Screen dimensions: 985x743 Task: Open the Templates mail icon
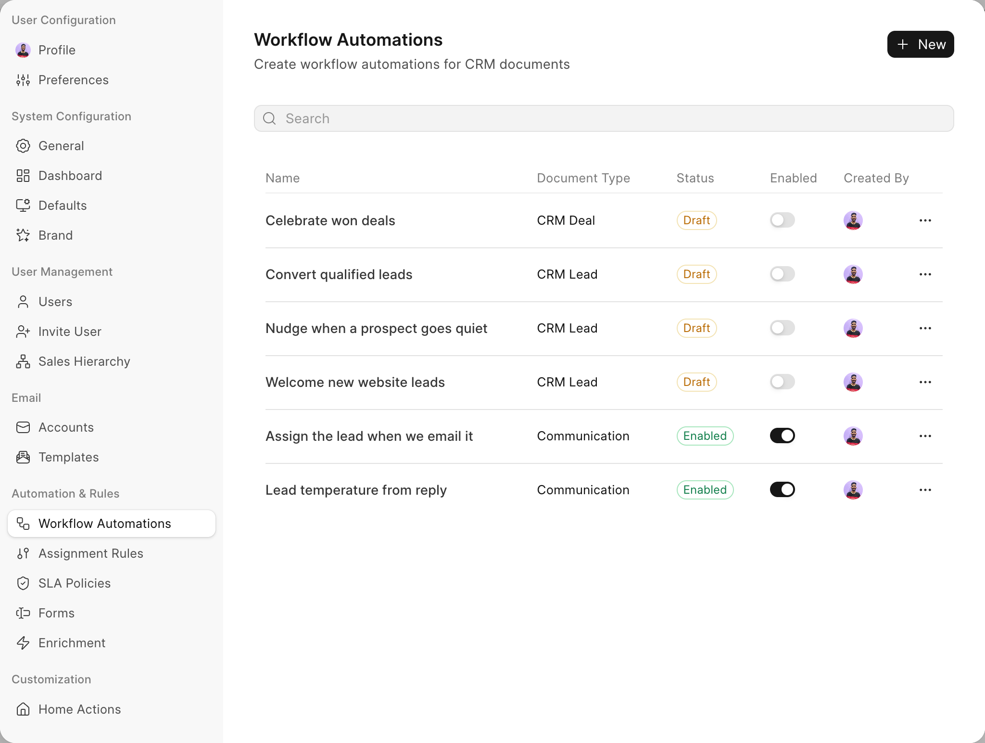(x=23, y=457)
